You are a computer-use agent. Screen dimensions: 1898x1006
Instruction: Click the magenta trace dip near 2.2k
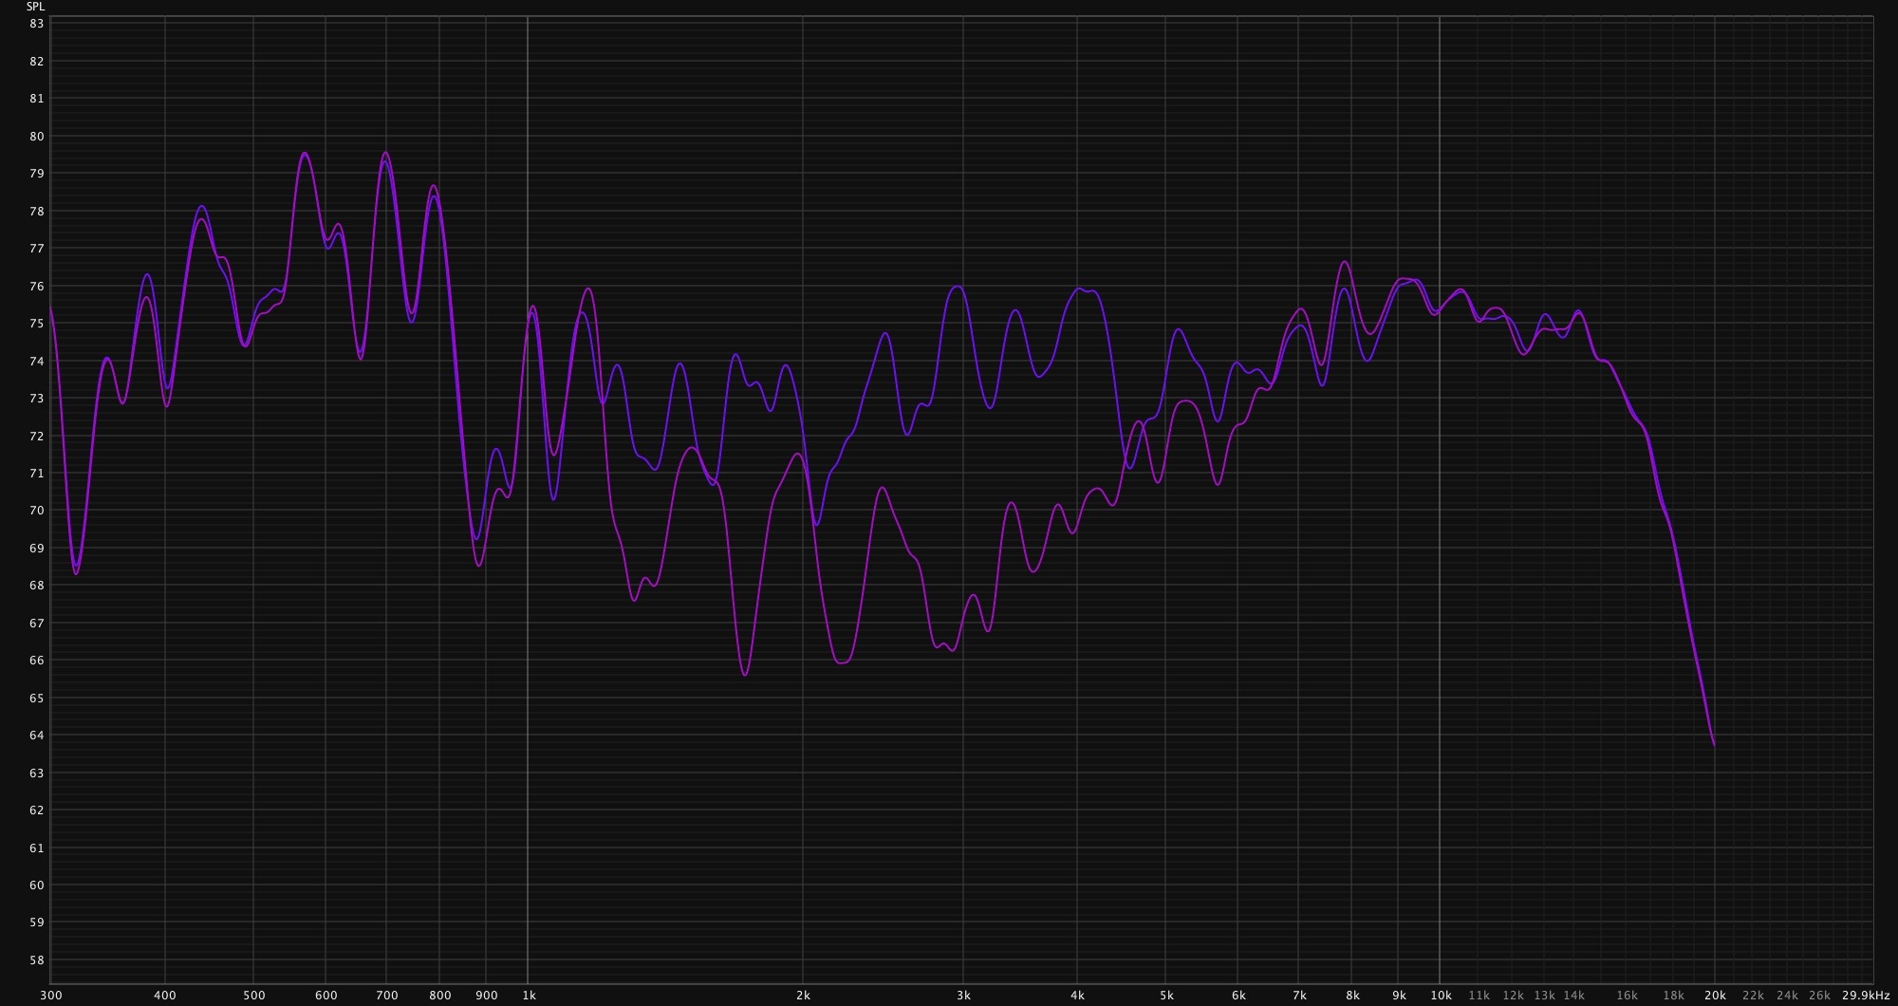[x=843, y=661]
